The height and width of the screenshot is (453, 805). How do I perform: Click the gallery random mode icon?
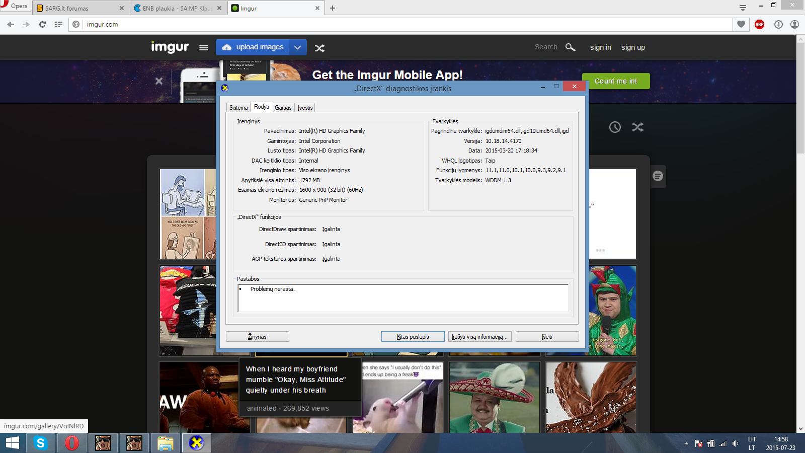pos(638,127)
